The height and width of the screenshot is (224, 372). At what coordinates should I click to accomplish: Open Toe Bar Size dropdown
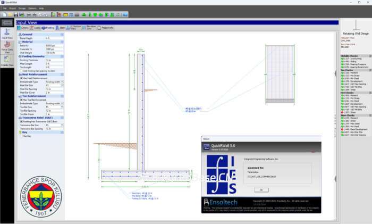coord(62,107)
